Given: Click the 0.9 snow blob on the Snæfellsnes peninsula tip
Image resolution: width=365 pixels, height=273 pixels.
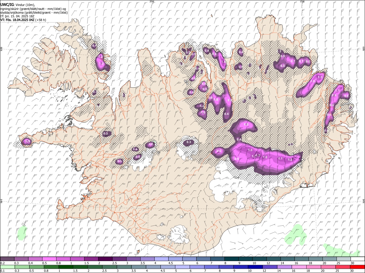Looking at the screenshot, I should click(27, 141).
